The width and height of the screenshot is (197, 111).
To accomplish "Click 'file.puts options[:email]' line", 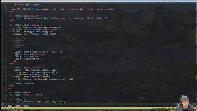I will click(x=29, y=56).
